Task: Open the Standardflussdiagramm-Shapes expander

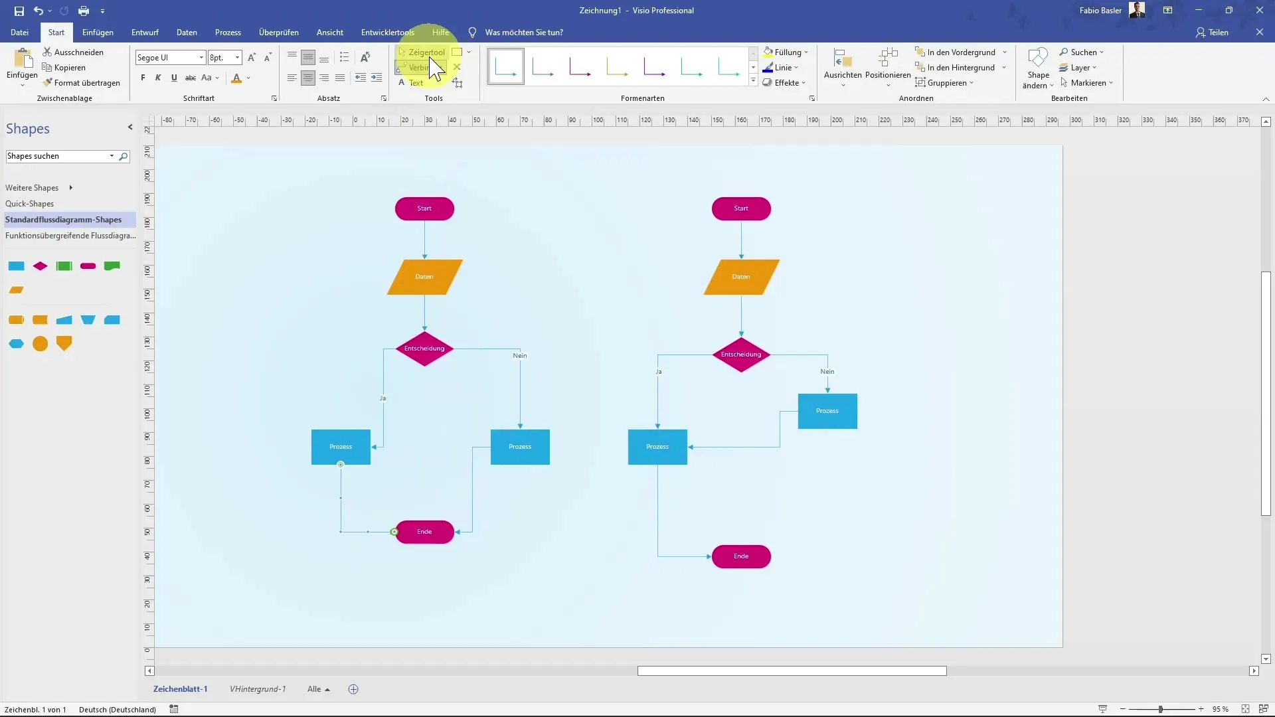Action: click(63, 220)
